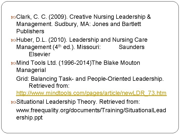Click 'Retrieved from:' above the mindtools link

pyautogui.click(x=49, y=86)
